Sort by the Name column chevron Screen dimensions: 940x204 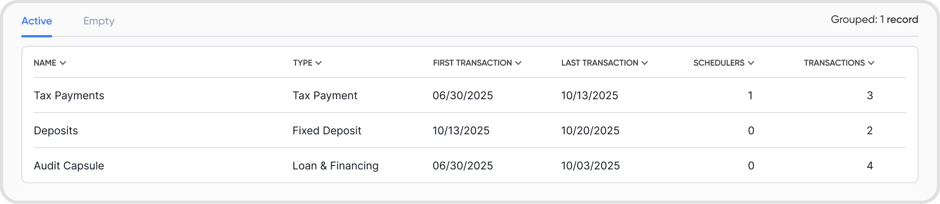[x=63, y=63]
